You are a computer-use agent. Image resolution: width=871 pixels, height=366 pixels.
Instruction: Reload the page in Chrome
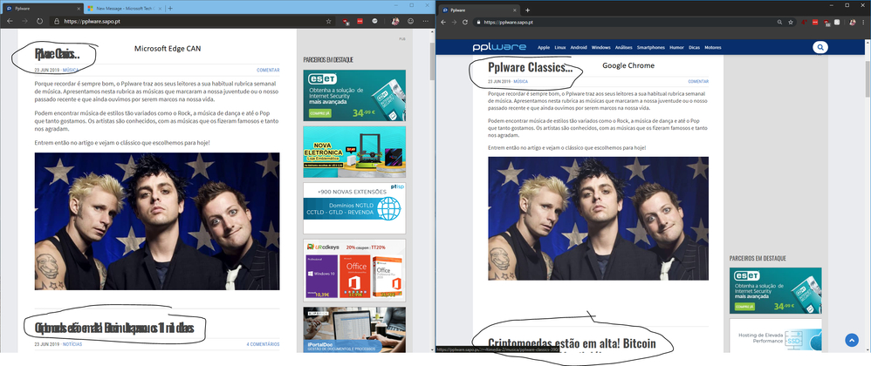click(x=465, y=22)
